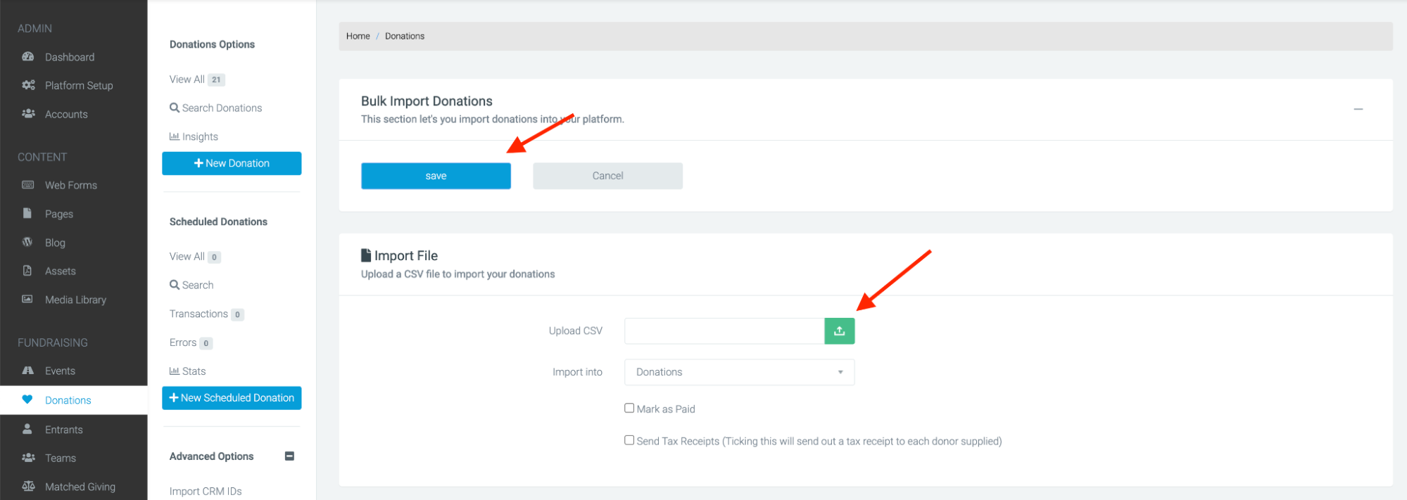Open Entrants menu item
Image resolution: width=1407 pixels, height=500 pixels.
click(x=64, y=430)
